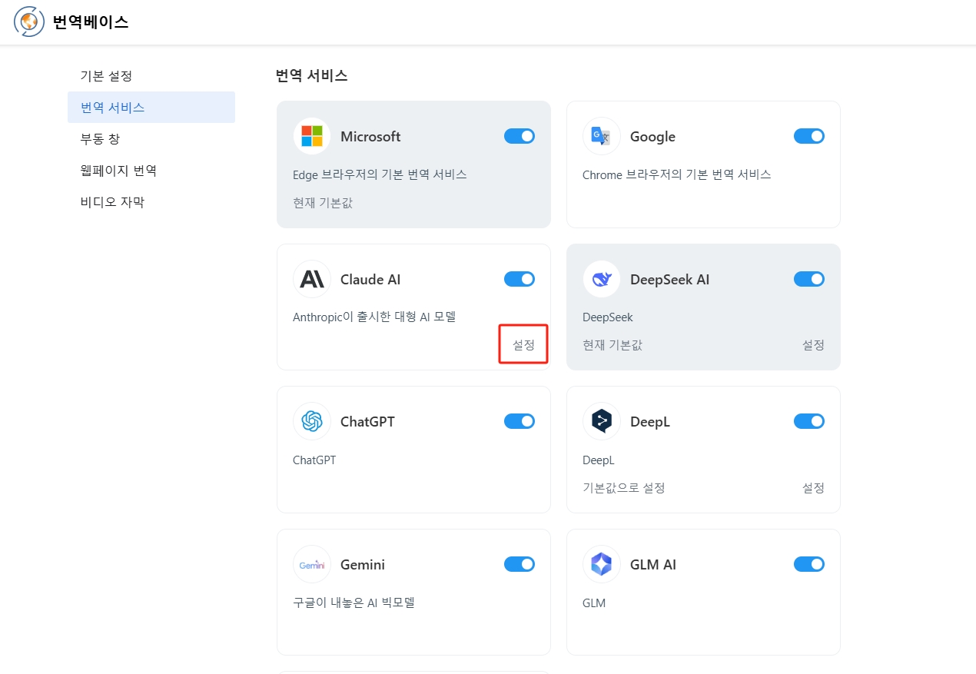Turn off the Google service switch
This screenshot has height=674, width=976.
point(809,136)
